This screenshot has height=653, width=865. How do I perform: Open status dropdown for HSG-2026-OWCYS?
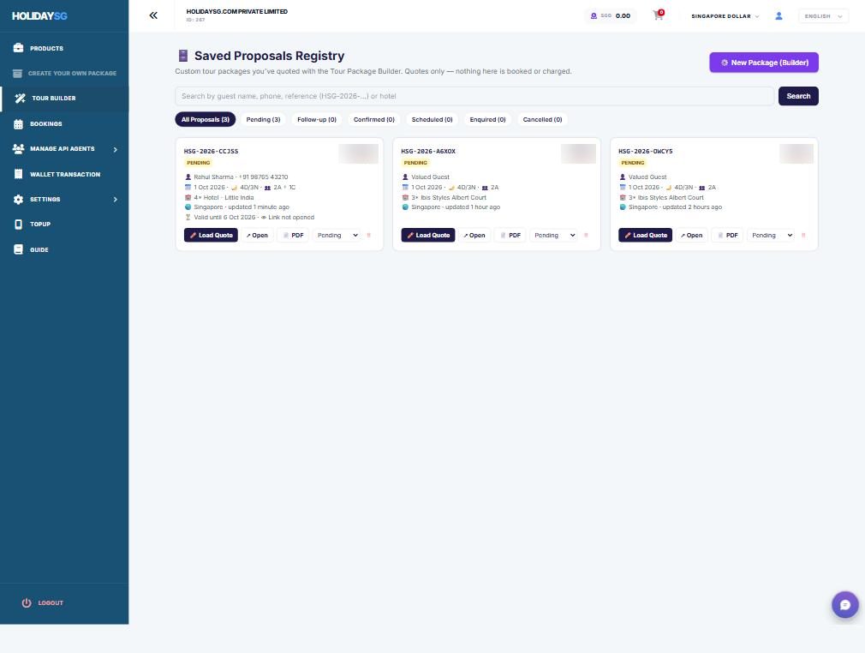pyautogui.click(x=771, y=235)
